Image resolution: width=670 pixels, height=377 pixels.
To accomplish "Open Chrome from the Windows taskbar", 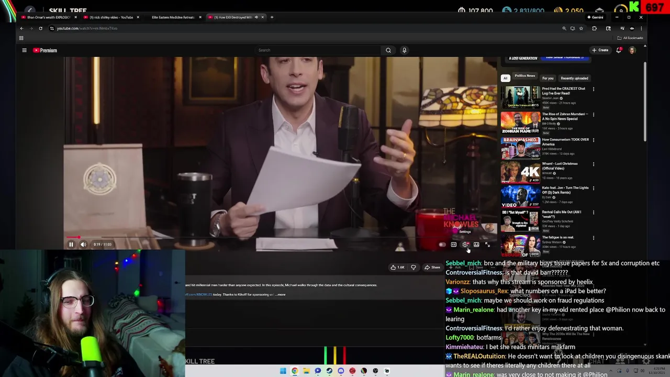I will coord(295,371).
